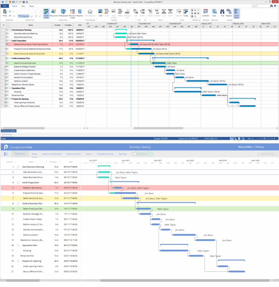Toggle the Wrap text button
Viewport: 279px width, 287px height.
coord(24,16)
